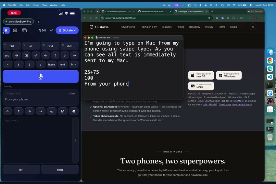Open the How it works nav link
276x184 pixels.
coord(128,27)
